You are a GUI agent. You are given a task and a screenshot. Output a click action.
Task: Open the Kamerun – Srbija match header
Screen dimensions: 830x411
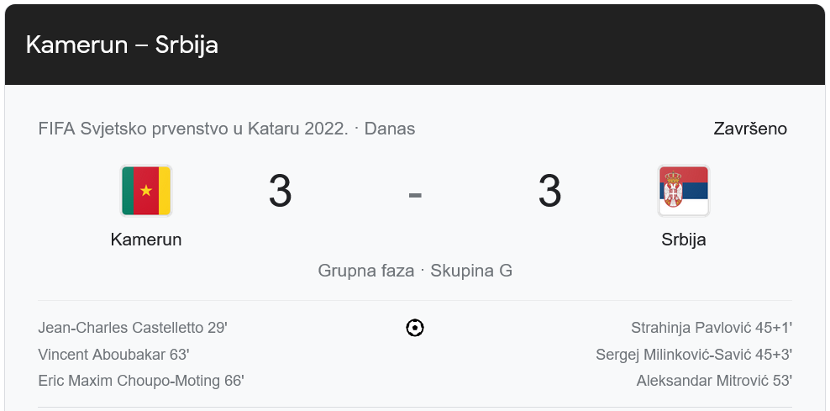pos(123,45)
